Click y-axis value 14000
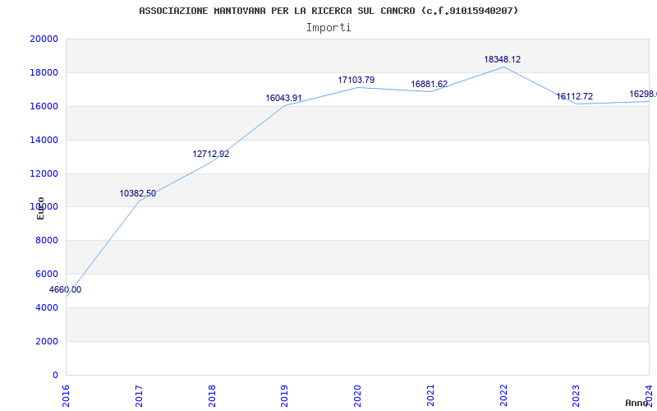 point(44,140)
